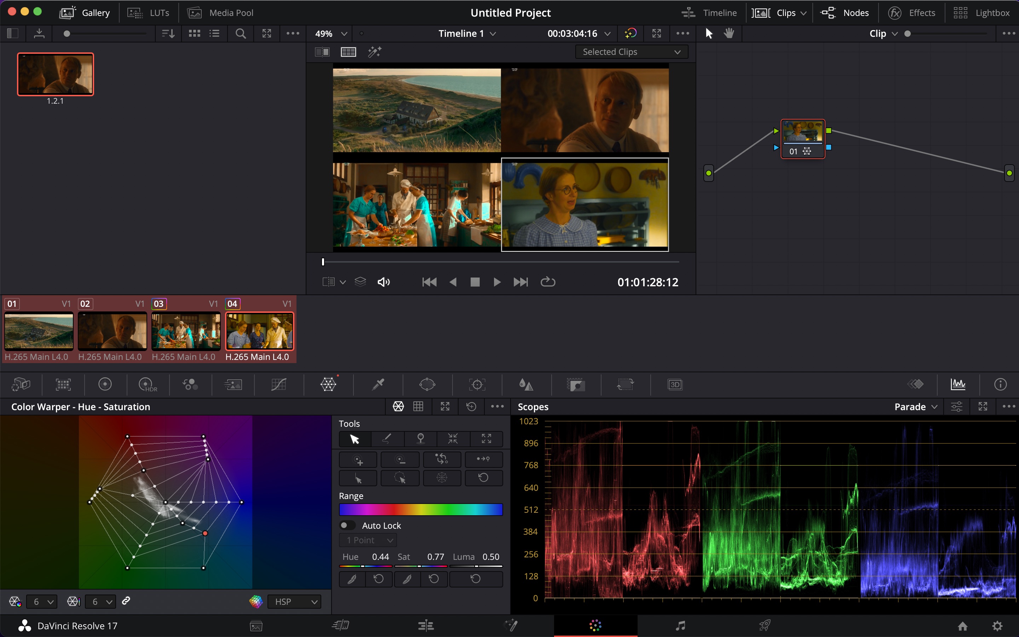Open the Gallery panel
Viewport: 1019px width, 637px height.
click(85, 13)
